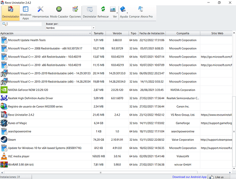Select Visual C++ 2015-2019 x86 installer icon
The width and height of the screenshot is (236, 179).
click(x=4, y=82)
